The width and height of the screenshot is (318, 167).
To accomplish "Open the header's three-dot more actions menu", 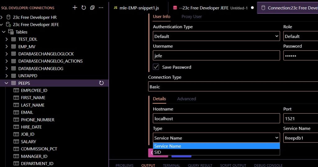I will click(x=101, y=8).
